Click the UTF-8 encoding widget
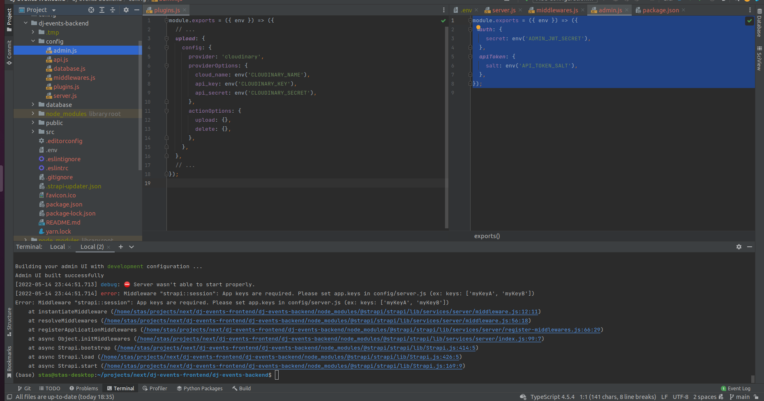The width and height of the screenshot is (764, 401). 680,397
